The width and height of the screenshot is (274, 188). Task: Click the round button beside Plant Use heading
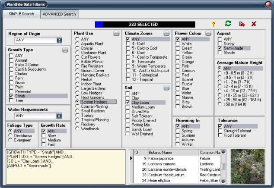pos(117,33)
